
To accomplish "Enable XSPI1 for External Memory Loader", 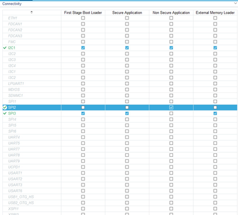I will pyautogui.click(x=215, y=208).
